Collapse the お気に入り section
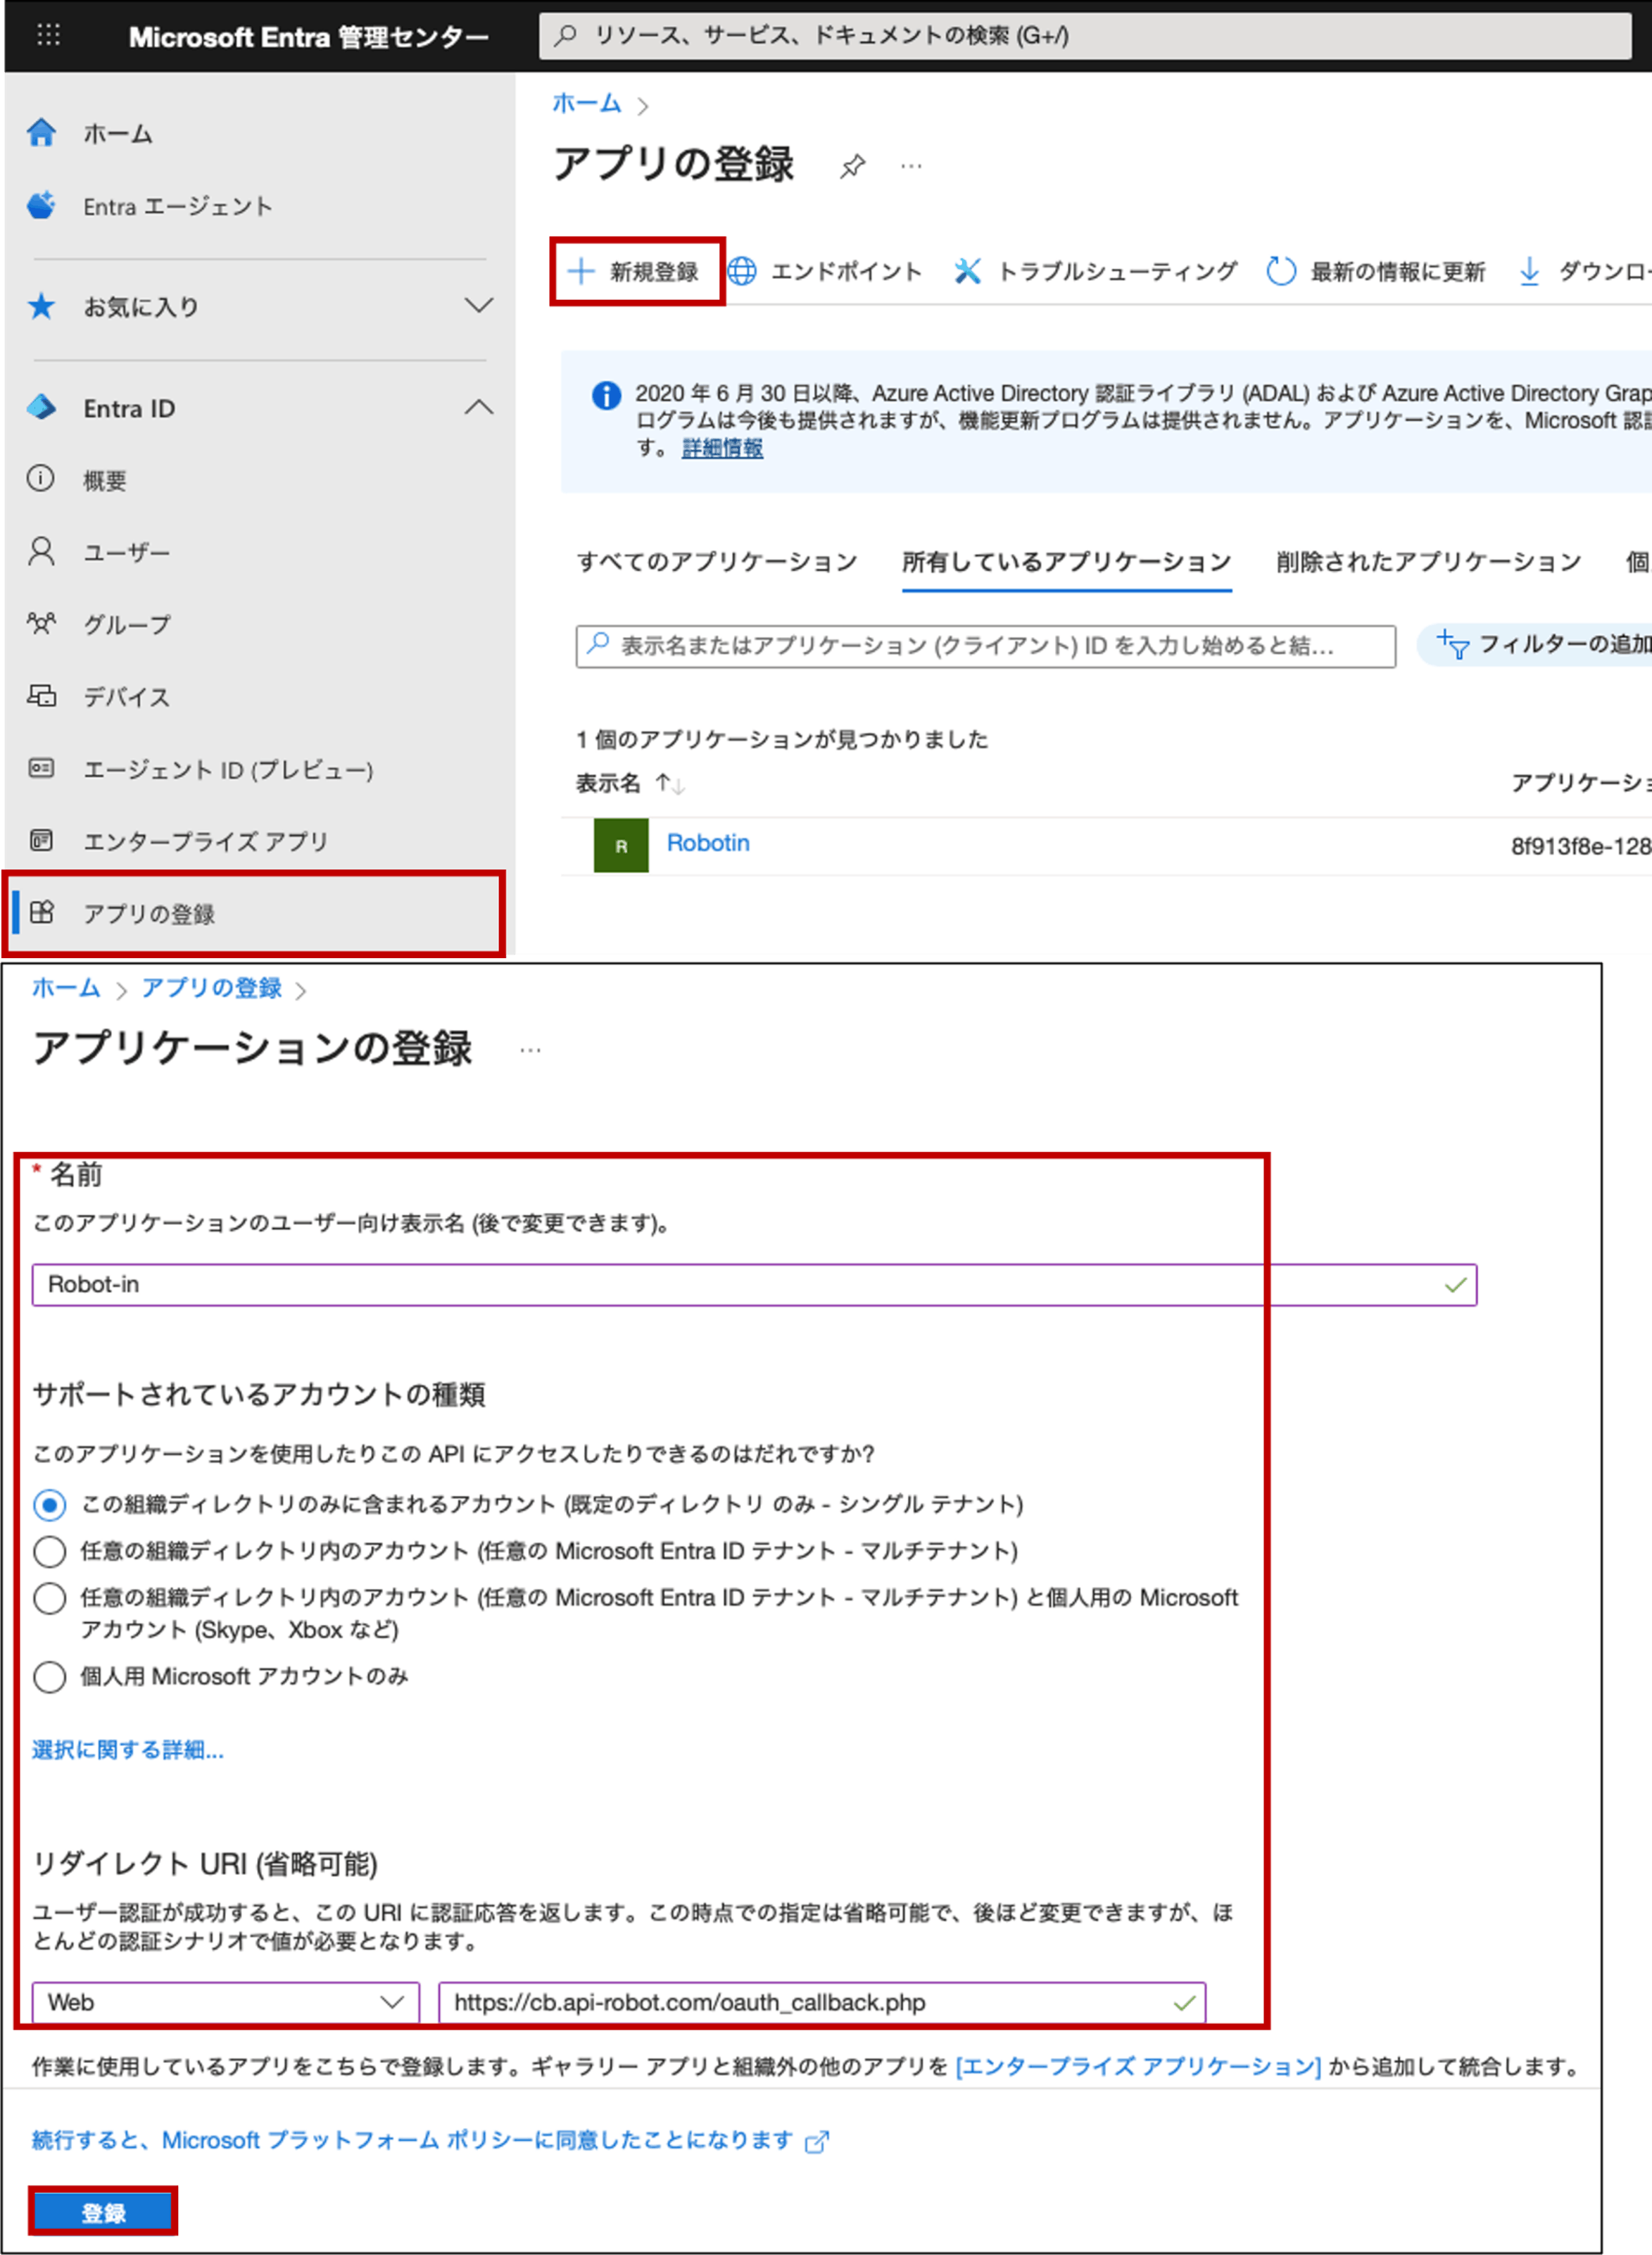 [480, 306]
